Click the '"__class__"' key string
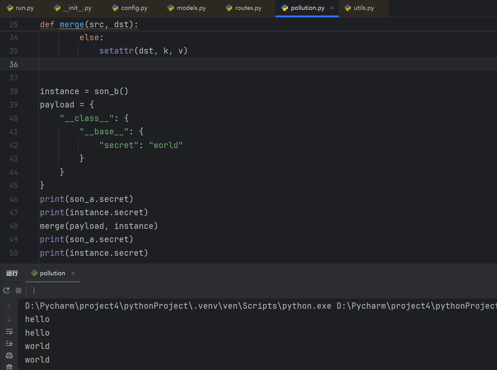 (87, 118)
